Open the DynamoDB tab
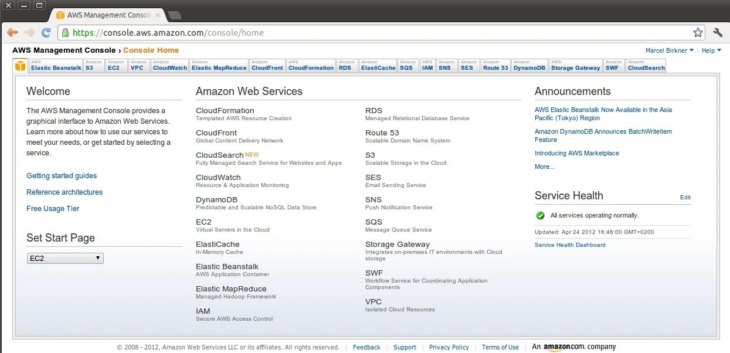This screenshot has width=730, height=353. coord(529,66)
